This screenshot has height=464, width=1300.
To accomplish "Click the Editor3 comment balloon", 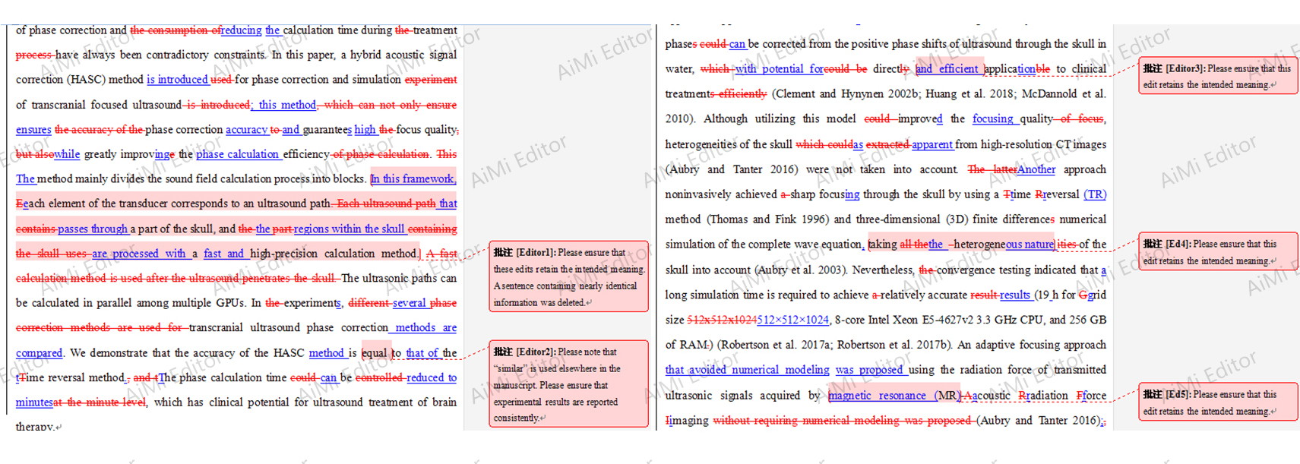I will coord(1218,76).
